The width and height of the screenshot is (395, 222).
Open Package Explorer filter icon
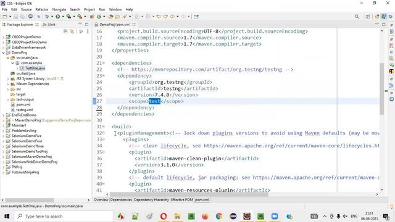click(x=81, y=31)
